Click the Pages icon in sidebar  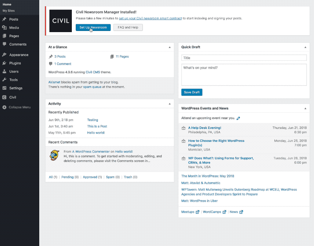(4, 36)
